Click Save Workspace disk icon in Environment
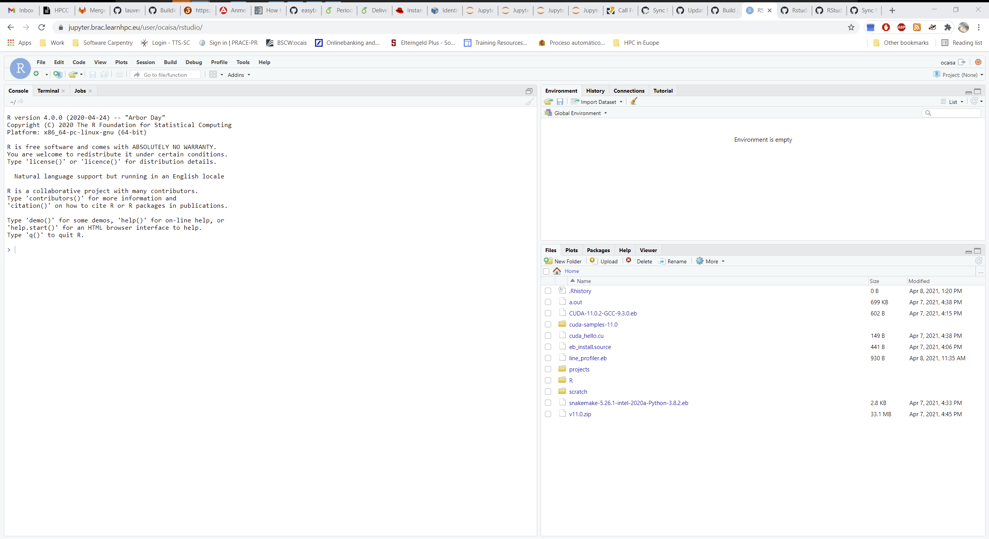989x539 pixels. [560, 102]
